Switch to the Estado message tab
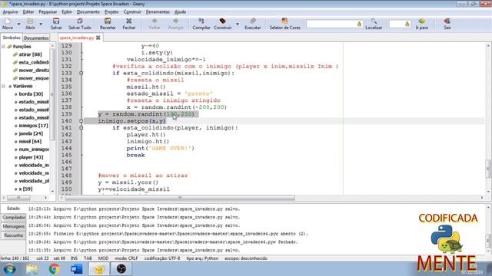This screenshot has height=276, width=492. 13,209
